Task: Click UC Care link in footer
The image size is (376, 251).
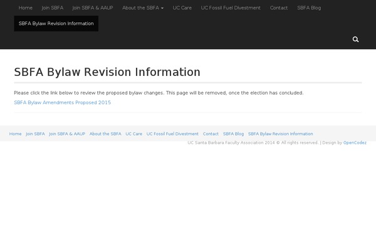Action: [134, 134]
